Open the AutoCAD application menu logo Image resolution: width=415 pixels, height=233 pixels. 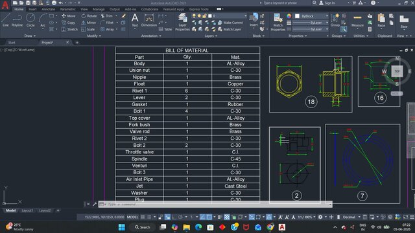pyautogui.click(x=5, y=5)
